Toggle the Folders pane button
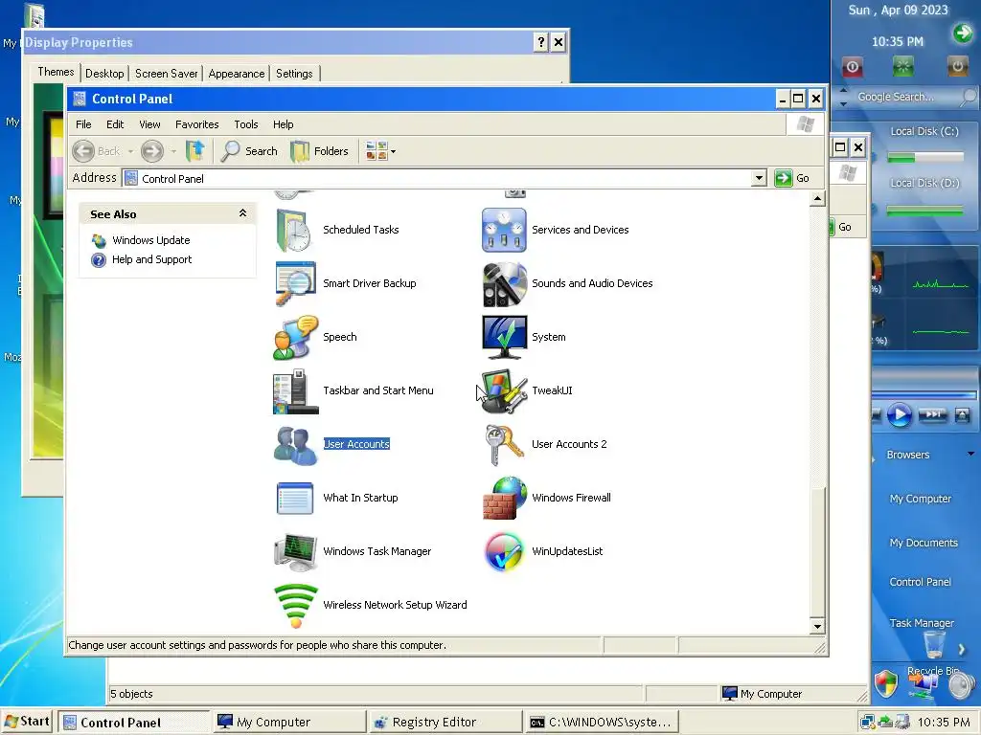The height and width of the screenshot is (735, 981). point(319,151)
